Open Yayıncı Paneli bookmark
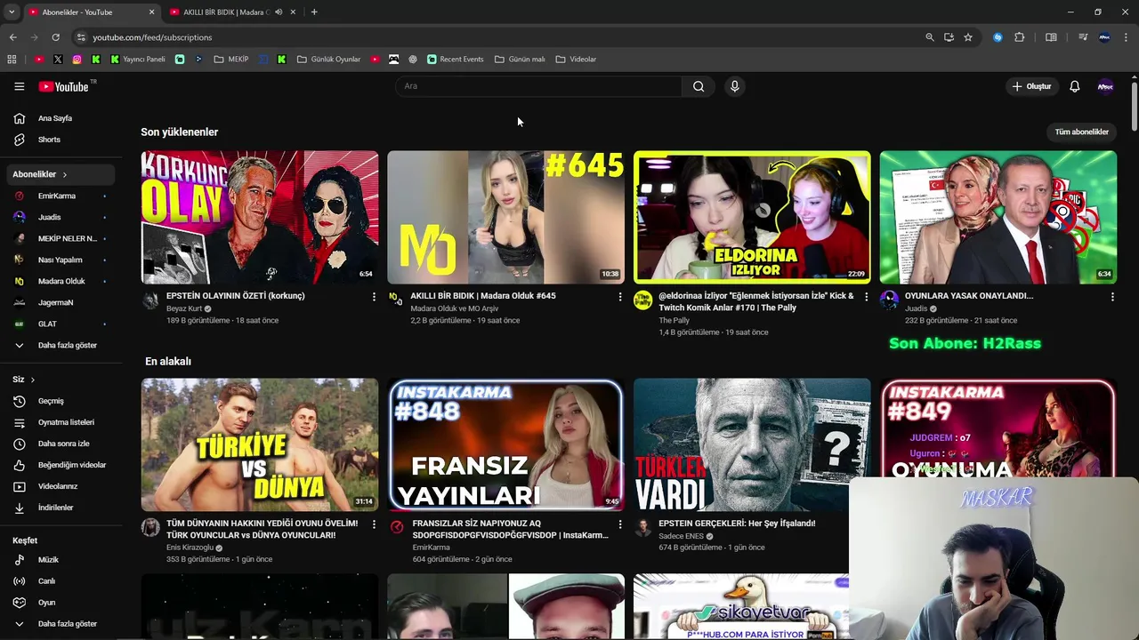This screenshot has width=1139, height=640. click(x=138, y=60)
